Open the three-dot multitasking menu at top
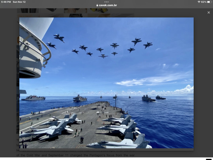The width and height of the screenshot is (213, 160). [106, 2]
